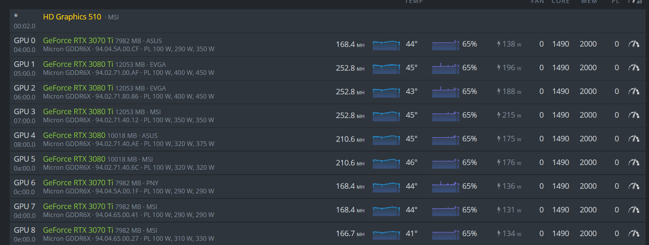The image size is (649, 245).
Task: Open GPU 3 overclock speedometer icon
Action: click(x=633, y=115)
